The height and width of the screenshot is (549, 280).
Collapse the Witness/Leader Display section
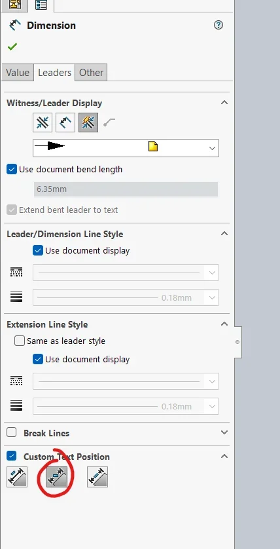tap(224, 103)
